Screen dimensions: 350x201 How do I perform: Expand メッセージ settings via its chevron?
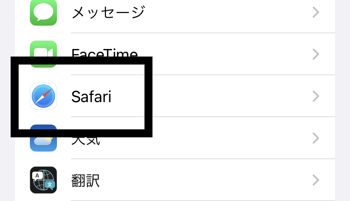click(316, 13)
